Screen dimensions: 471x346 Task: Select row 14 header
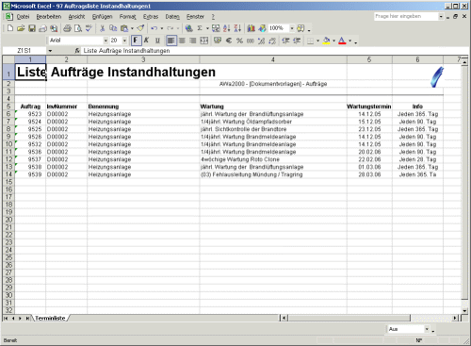coord(8,174)
